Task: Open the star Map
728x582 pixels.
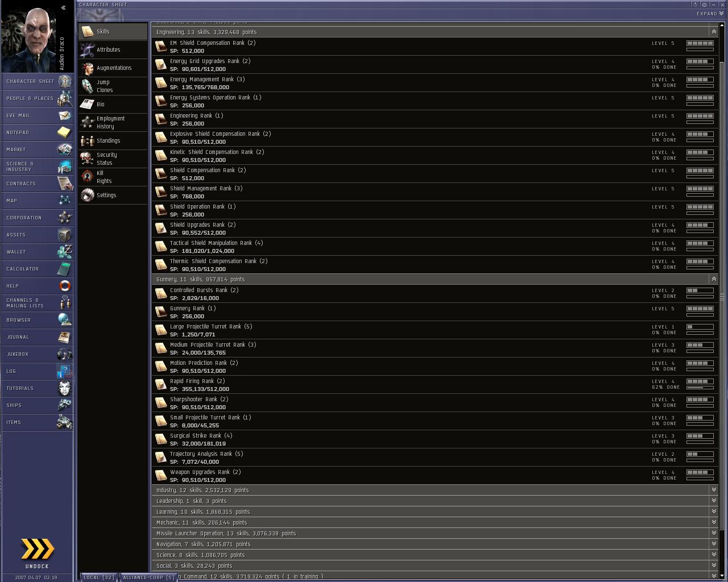Action: point(37,201)
